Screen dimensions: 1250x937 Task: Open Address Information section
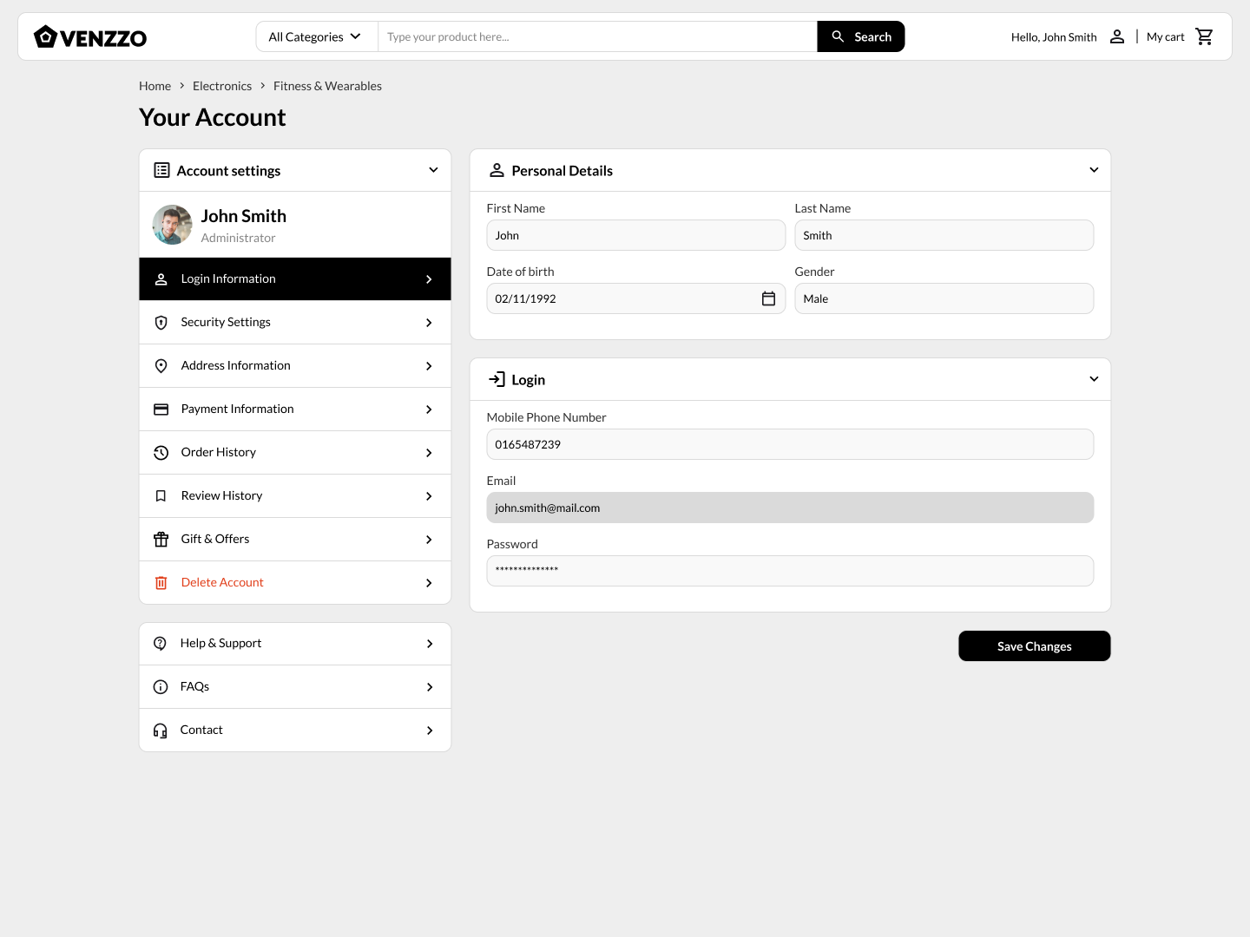coord(295,366)
